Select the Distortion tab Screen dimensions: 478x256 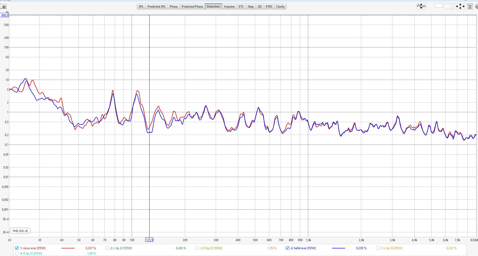pos(213,7)
